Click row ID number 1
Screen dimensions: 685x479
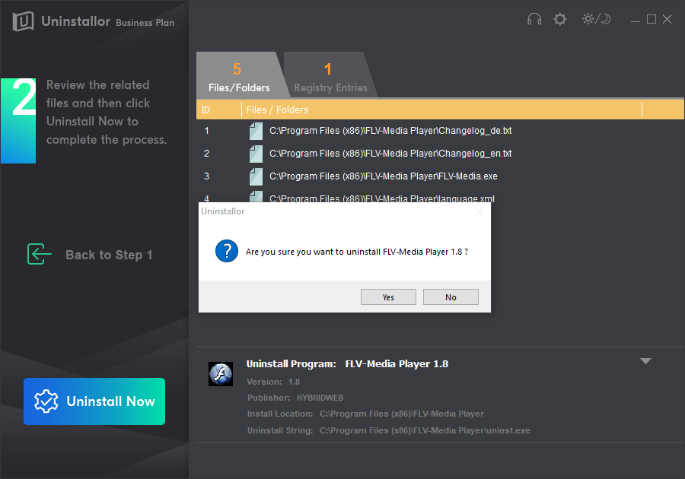[206, 131]
